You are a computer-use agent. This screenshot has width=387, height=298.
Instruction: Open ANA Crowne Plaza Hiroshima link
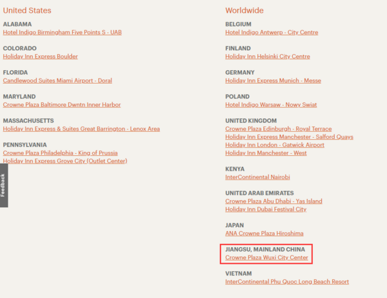(264, 233)
